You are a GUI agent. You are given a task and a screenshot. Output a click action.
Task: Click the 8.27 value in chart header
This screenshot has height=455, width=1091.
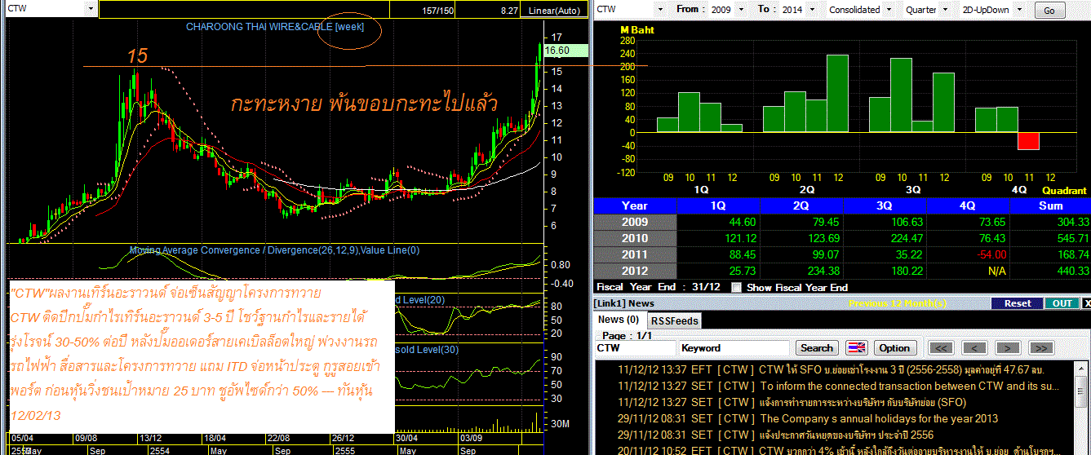click(x=509, y=9)
